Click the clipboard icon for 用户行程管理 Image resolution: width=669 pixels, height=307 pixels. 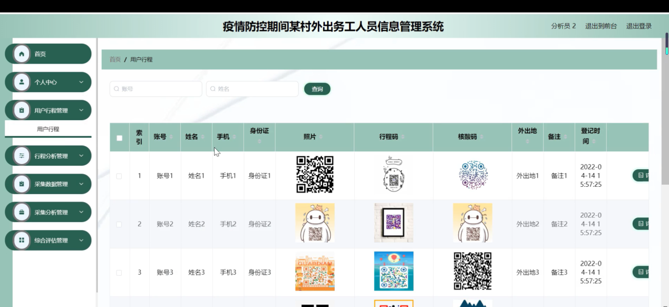coord(22,110)
